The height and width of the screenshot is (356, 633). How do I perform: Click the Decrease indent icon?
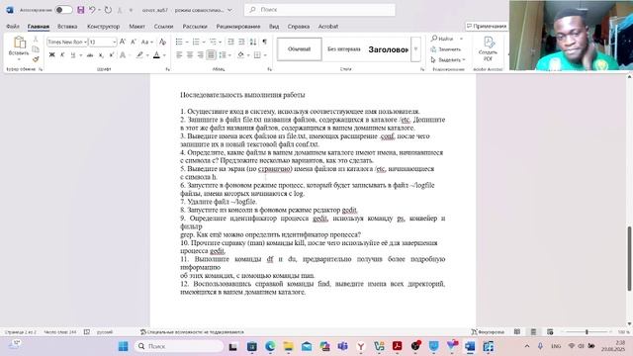click(230, 42)
